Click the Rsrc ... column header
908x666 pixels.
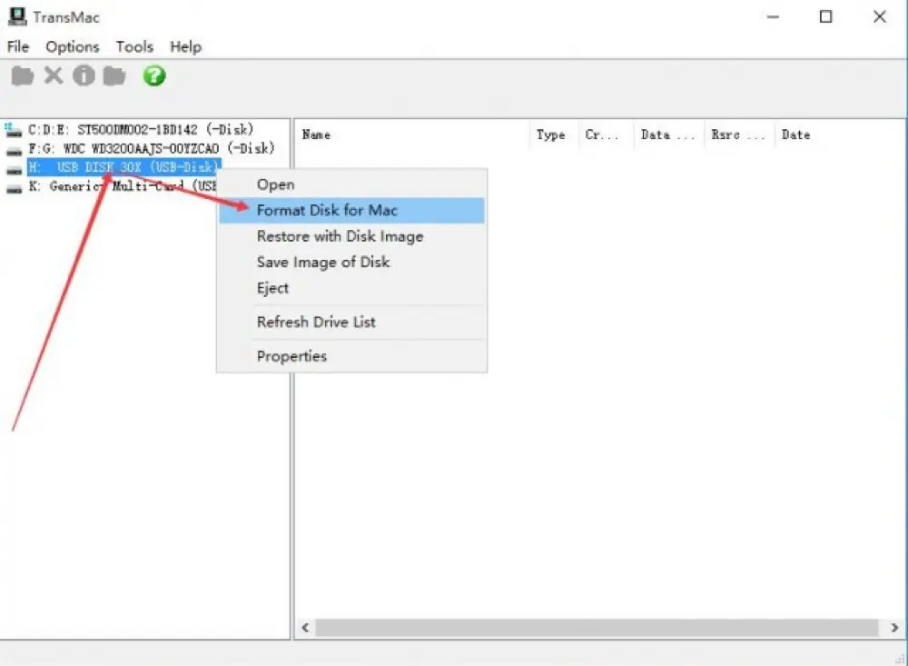click(739, 134)
